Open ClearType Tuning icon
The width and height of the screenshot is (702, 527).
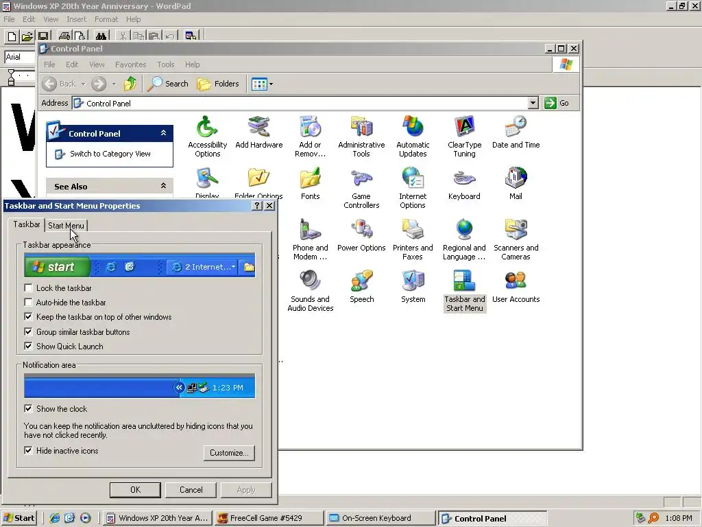(x=464, y=137)
